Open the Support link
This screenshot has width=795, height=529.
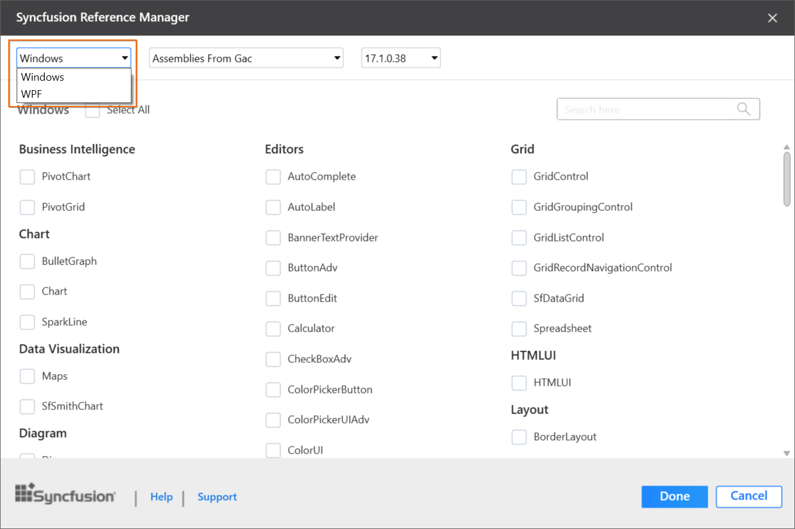coord(217,497)
